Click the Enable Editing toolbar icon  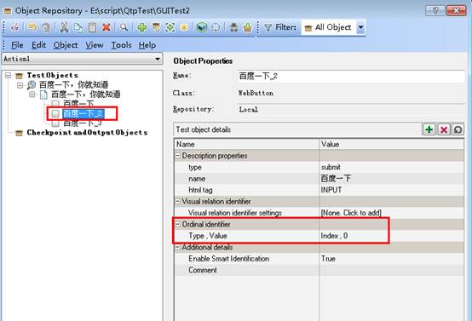coord(14,27)
